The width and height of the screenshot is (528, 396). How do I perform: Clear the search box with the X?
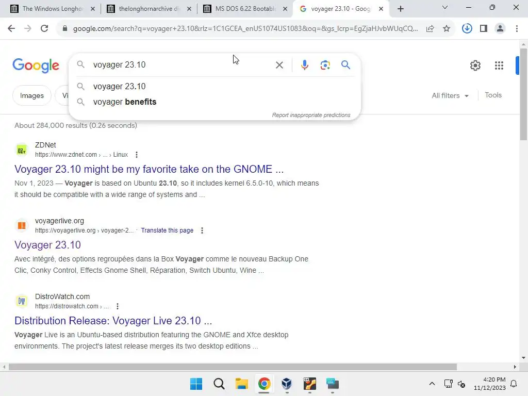279,65
